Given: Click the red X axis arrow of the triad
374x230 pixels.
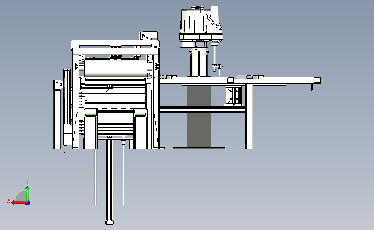Looking at the screenshot, I should tap(19, 203).
